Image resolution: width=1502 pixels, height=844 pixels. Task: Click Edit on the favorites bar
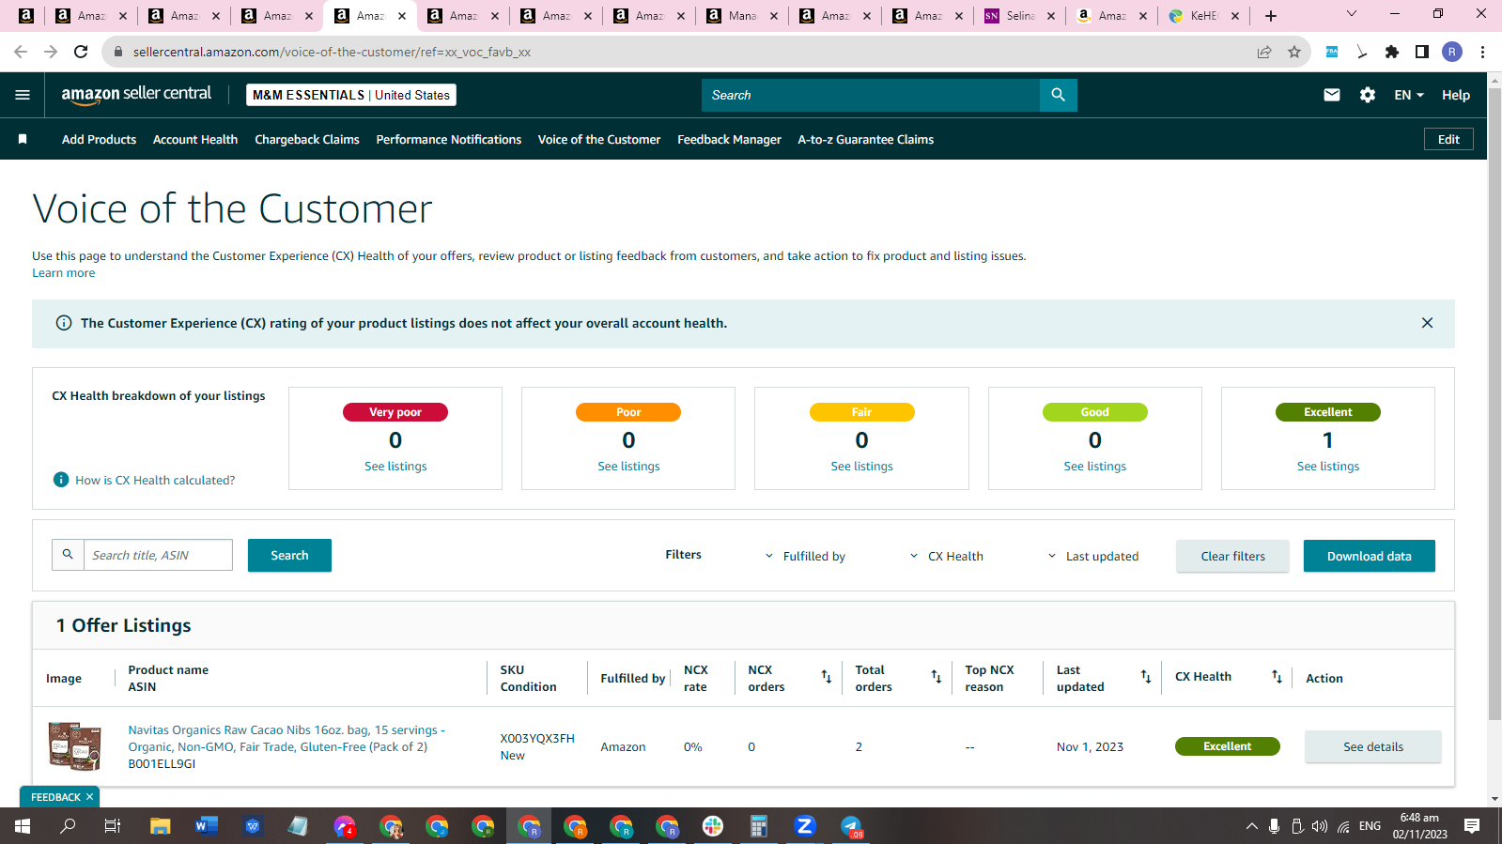[1448, 139]
